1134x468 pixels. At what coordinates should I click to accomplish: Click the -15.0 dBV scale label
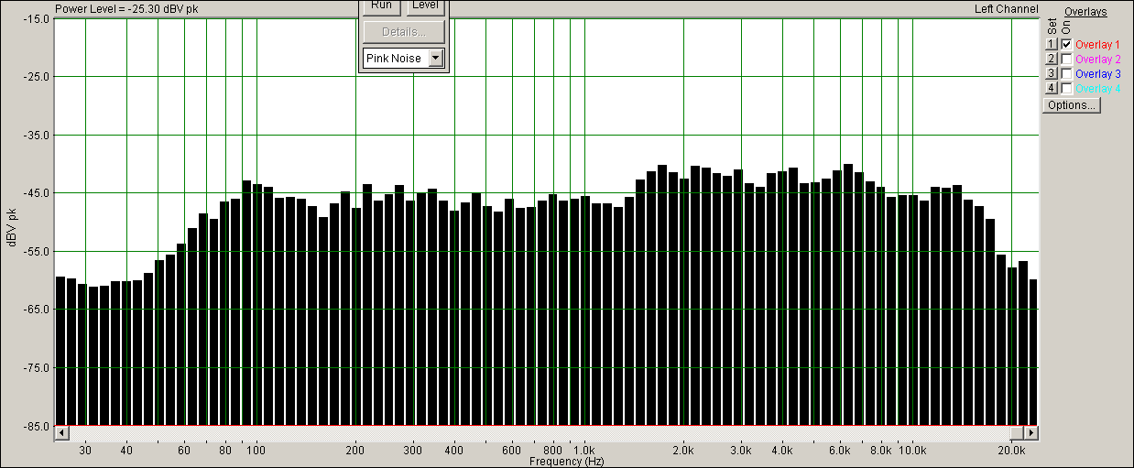[x=38, y=18]
